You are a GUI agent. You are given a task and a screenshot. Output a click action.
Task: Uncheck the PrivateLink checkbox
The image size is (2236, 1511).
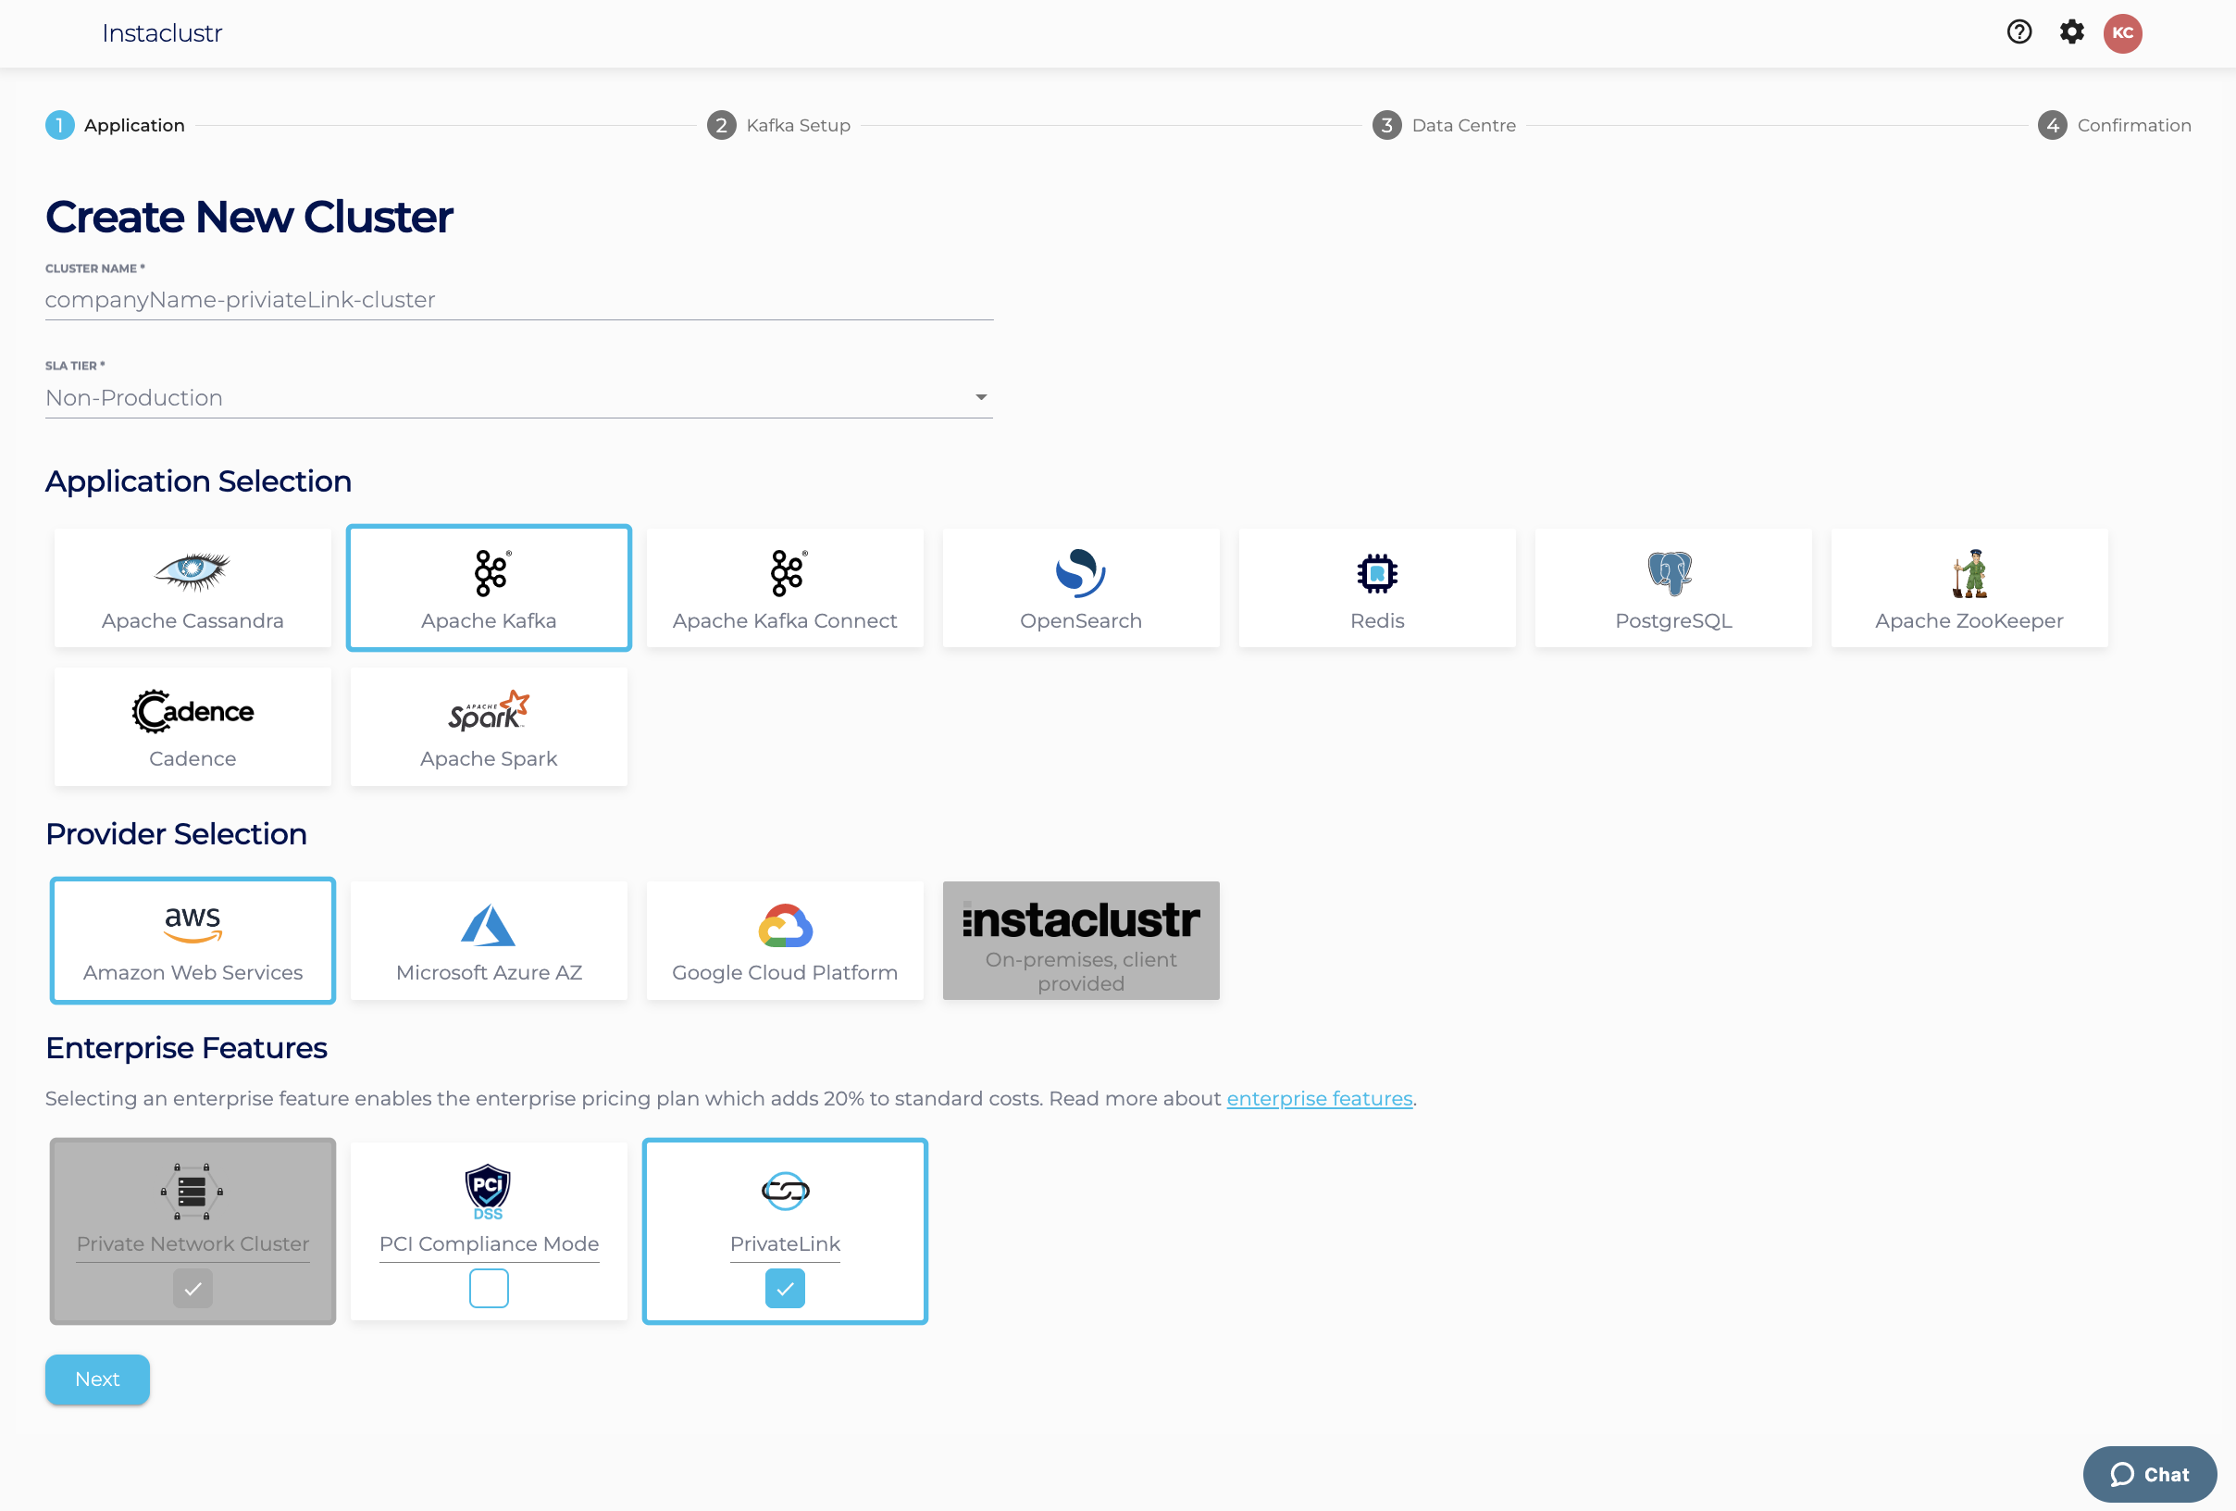(785, 1288)
